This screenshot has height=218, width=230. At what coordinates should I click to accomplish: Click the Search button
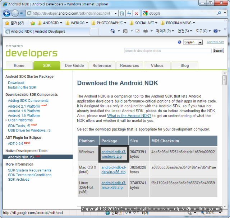tap(218, 51)
